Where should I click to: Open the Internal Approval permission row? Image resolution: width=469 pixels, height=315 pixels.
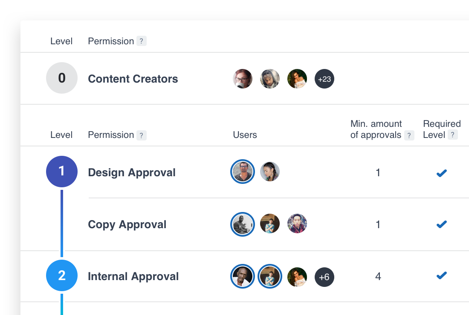133,276
